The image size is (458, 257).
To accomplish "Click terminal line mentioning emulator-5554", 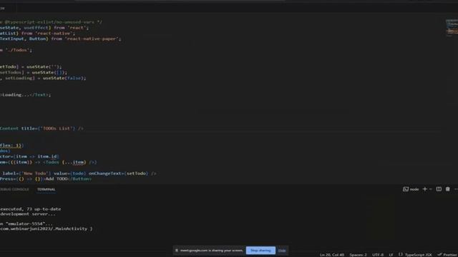I will 26,223.
